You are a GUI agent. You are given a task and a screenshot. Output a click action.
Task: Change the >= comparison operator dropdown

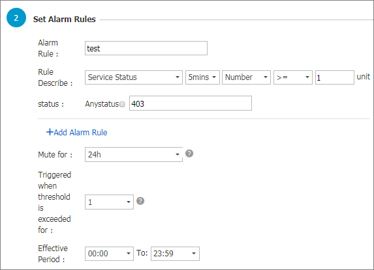pyautogui.click(x=293, y=77)
